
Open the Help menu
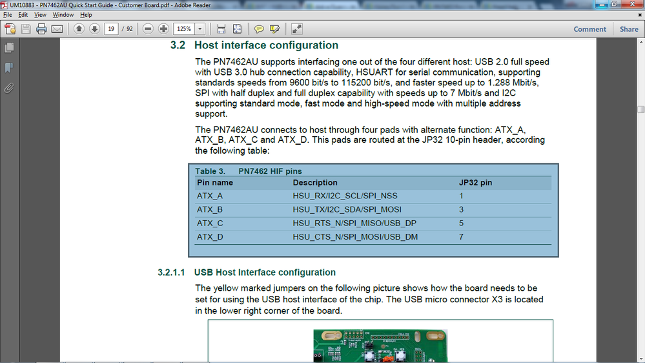pyautogui.click(x=86, y=15)
